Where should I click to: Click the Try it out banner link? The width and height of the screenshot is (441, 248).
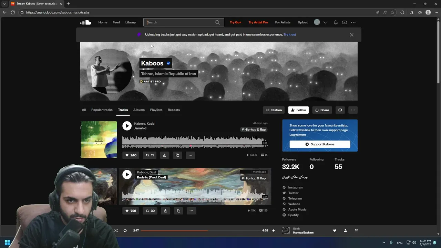tap(290, 34)
